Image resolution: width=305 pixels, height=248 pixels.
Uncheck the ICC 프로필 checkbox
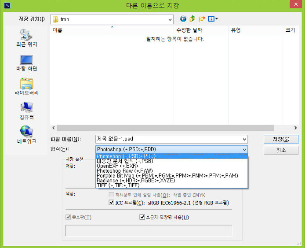[112, 203]
